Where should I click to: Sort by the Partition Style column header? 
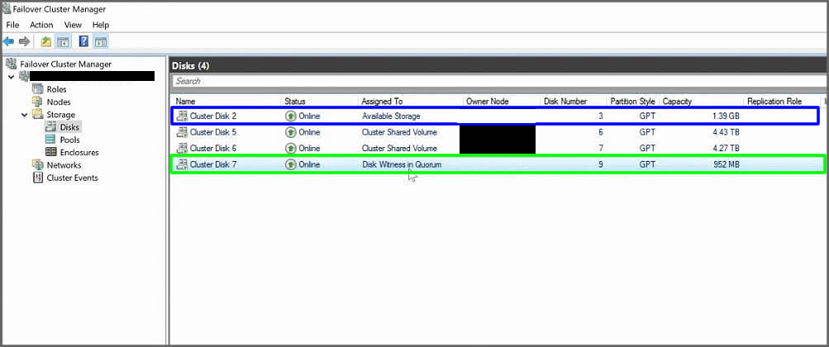[x=633, y=101]
